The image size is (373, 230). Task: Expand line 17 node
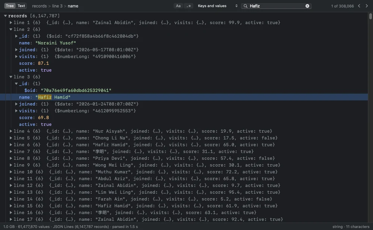point(11,219)
